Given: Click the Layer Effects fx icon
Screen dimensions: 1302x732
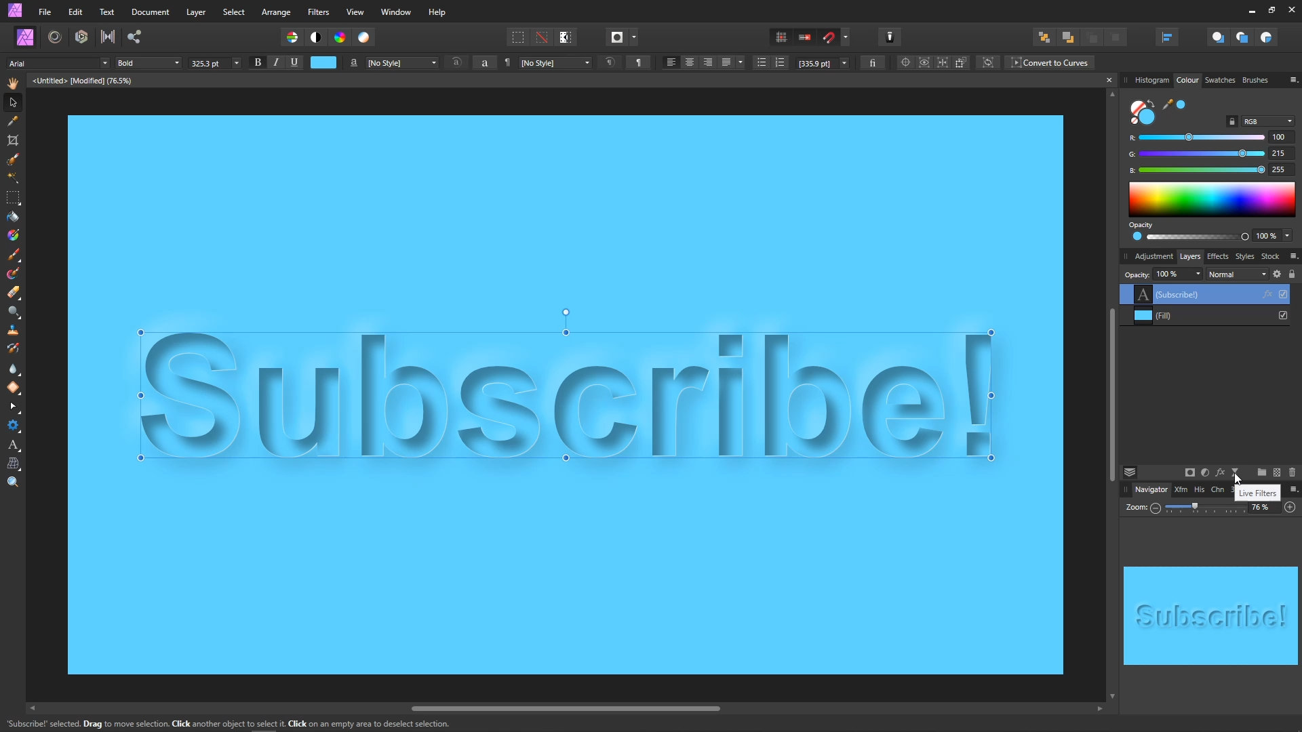Looking at the screenshot, I should tap(1220, 472).
